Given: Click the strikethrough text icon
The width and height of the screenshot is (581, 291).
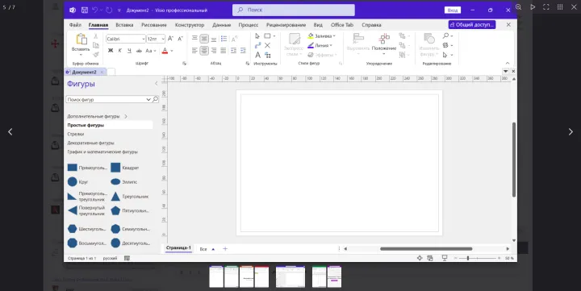Looking at the screenshot, I should (x=139, y=51).
